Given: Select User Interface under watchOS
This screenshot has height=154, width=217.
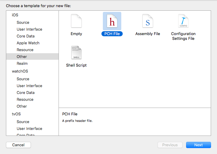Looking at the screenshot, I should point(29,86).
